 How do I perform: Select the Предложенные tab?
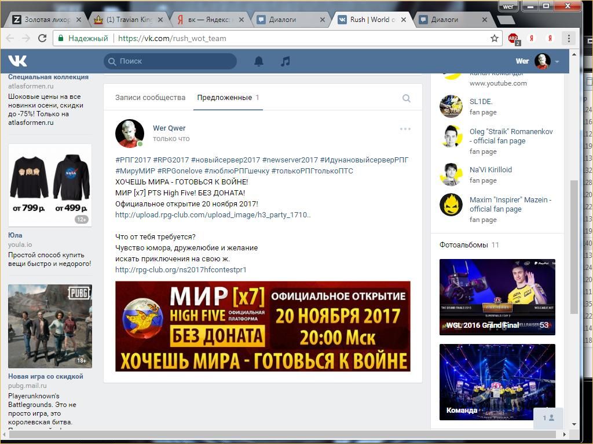tap(224, 98)
